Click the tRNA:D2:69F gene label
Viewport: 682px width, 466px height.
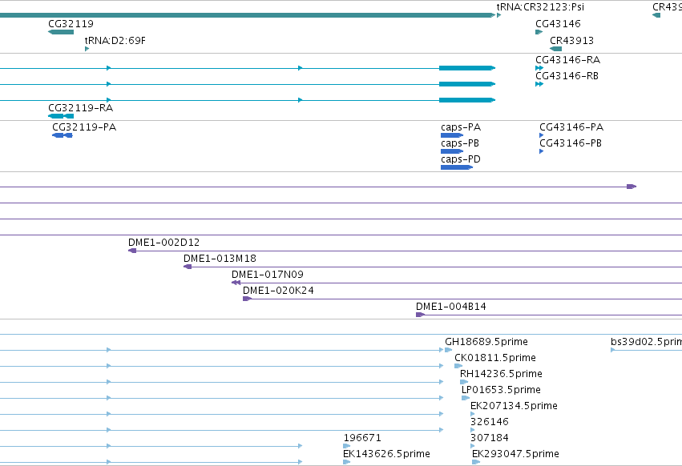(x=115, y=40)
